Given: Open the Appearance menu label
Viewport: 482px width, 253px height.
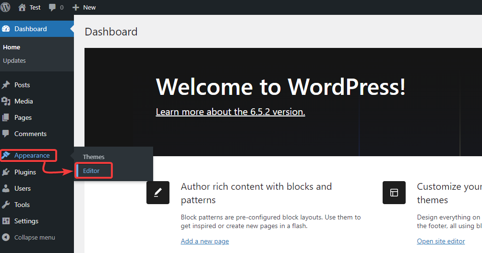Looking at the screenshot, I should click(x=32, y=155).
